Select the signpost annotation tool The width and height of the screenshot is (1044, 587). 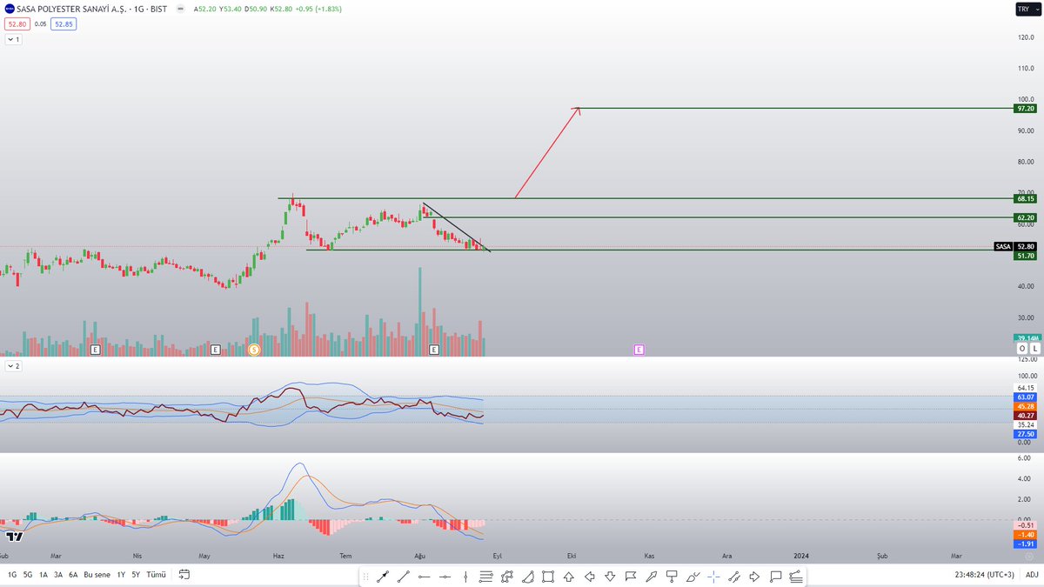coord(673,576)
